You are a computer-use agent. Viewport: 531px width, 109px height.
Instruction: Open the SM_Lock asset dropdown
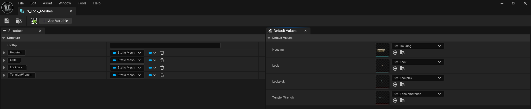[x=418, y=62]
